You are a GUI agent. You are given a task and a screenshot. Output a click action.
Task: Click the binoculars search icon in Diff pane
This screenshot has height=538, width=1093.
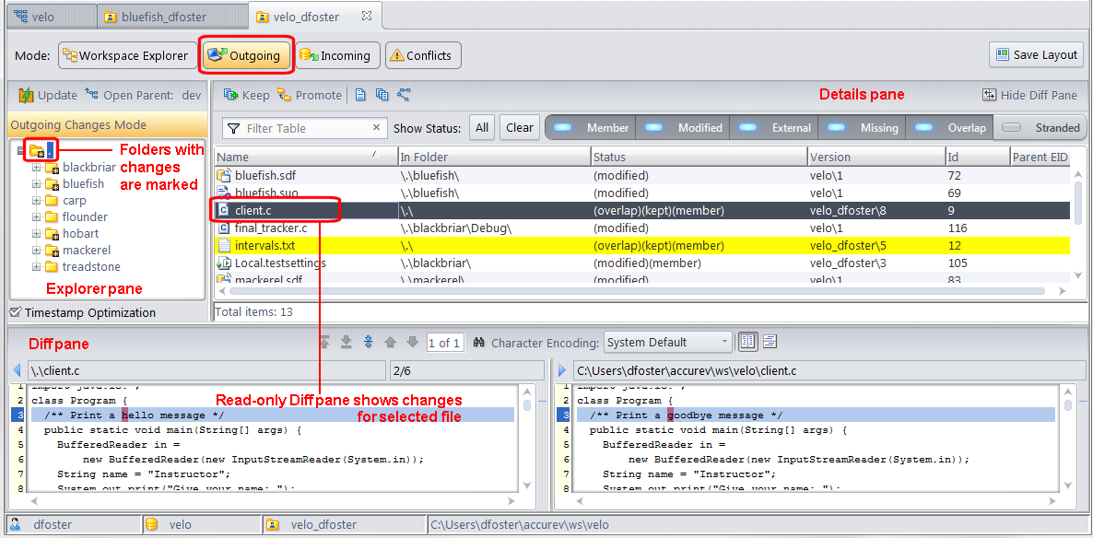(479, 343)
